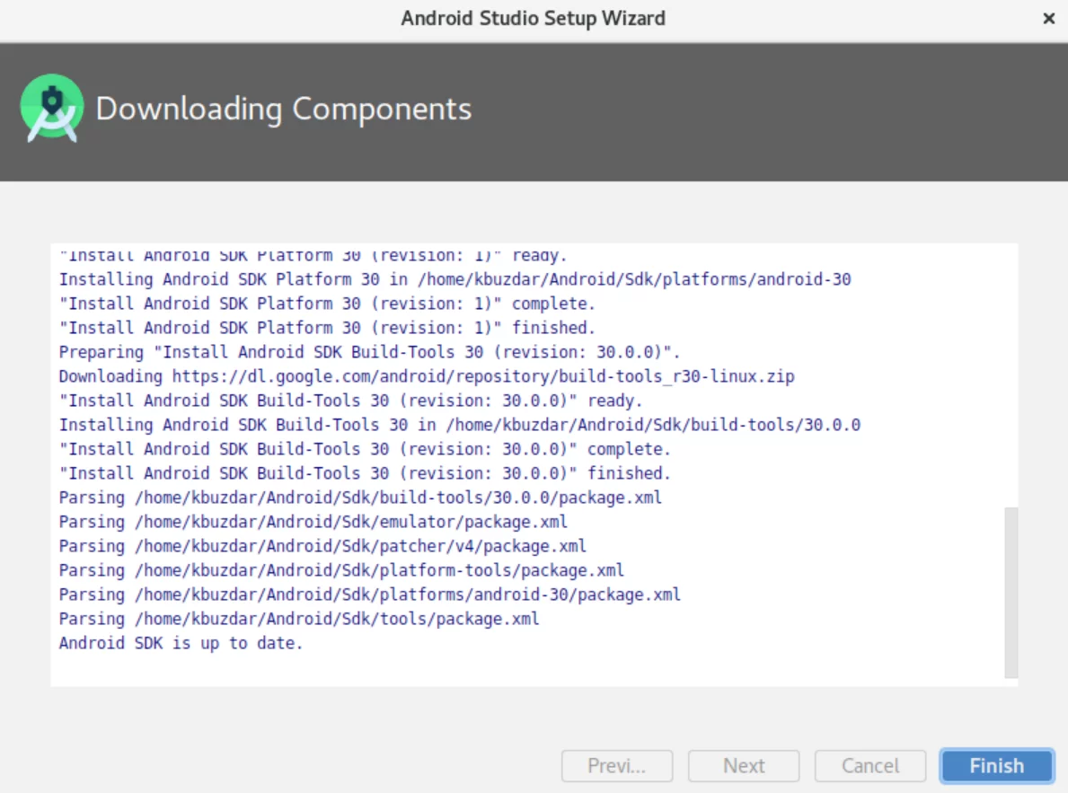Screen dimensions: 1068x793
Task: Click 'Installing Android SDK Build-Tools 30 in' line
Action: tap(459, 425)
